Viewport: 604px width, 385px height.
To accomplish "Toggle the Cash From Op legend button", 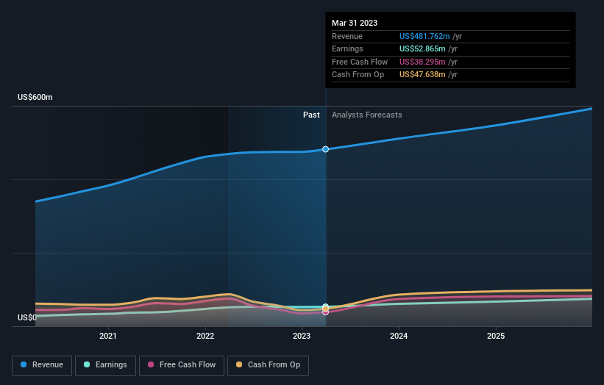I will click(x=268, y=365).
